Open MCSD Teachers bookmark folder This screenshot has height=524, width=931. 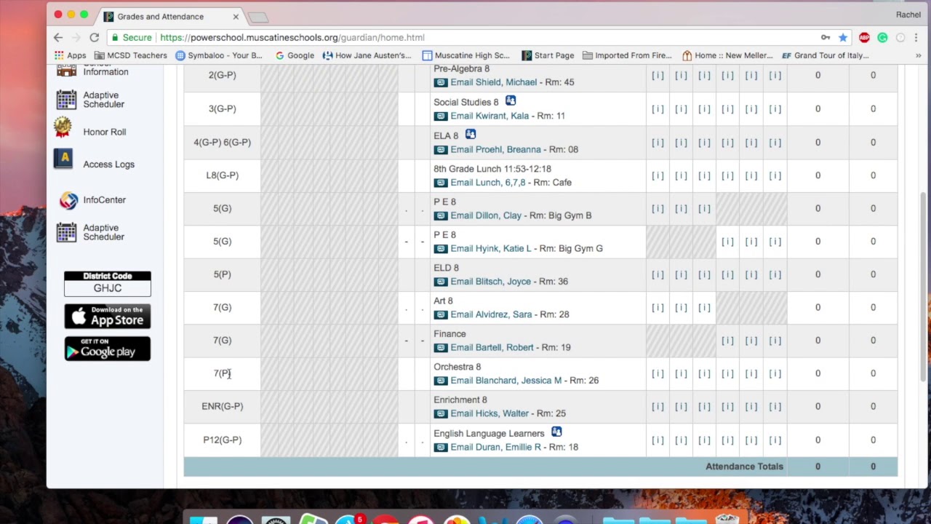click(x=131, y=55)
